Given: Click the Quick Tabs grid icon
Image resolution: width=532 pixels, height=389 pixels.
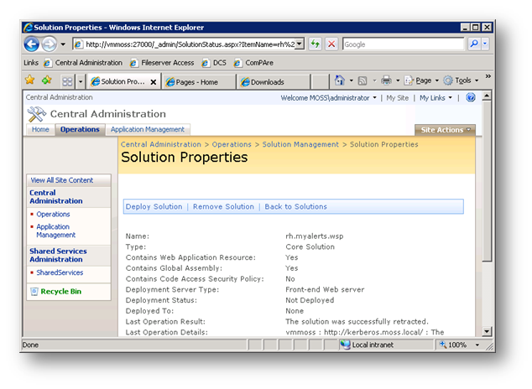Looking at the screenshot, I should coord(67,81).
